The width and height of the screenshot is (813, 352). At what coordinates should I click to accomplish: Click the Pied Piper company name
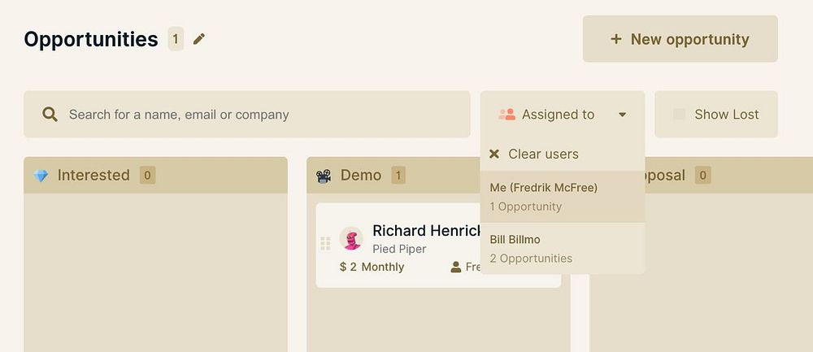click(x=399, y=249)
